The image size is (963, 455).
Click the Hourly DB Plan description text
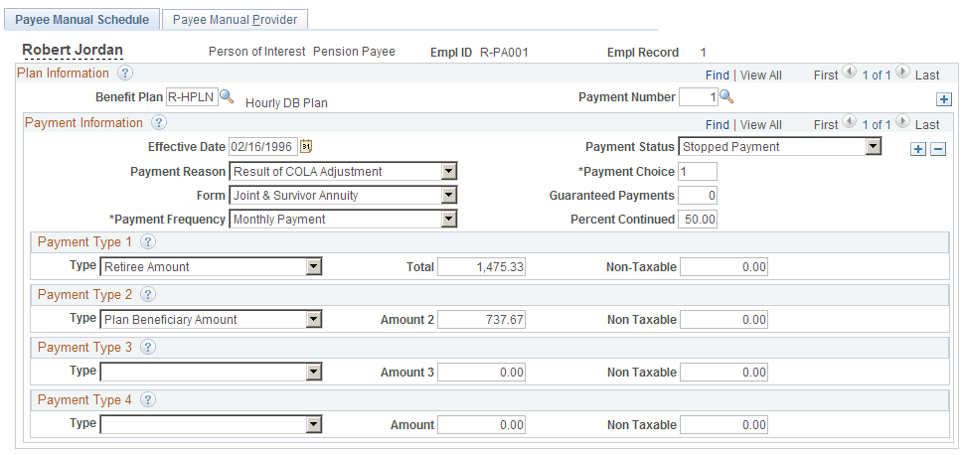[x=286, y=103]
